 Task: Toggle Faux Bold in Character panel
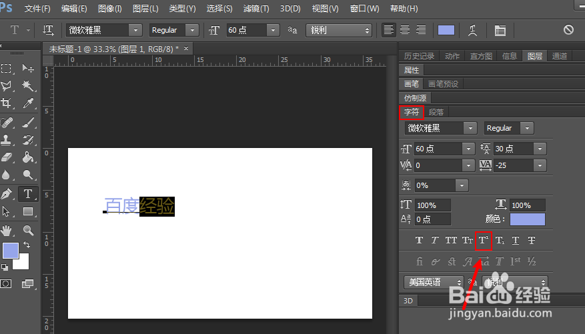tap(419, 241)
